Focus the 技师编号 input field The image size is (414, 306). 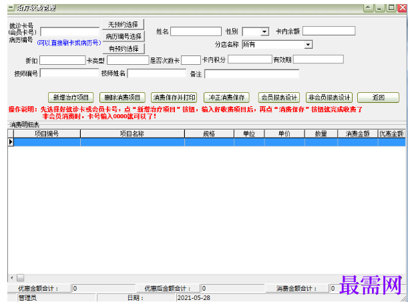coord(69,73)
